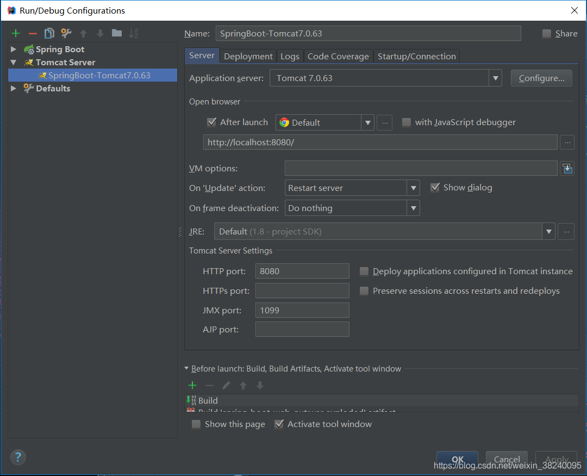Close the Run/Debug Configurations dialog
Screen dimensions: 587x476
click(574, 10)
